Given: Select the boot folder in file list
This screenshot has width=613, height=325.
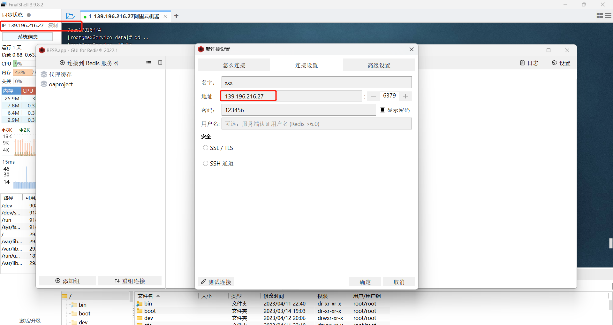Looking at the screenshot, I should click(150, 311).
